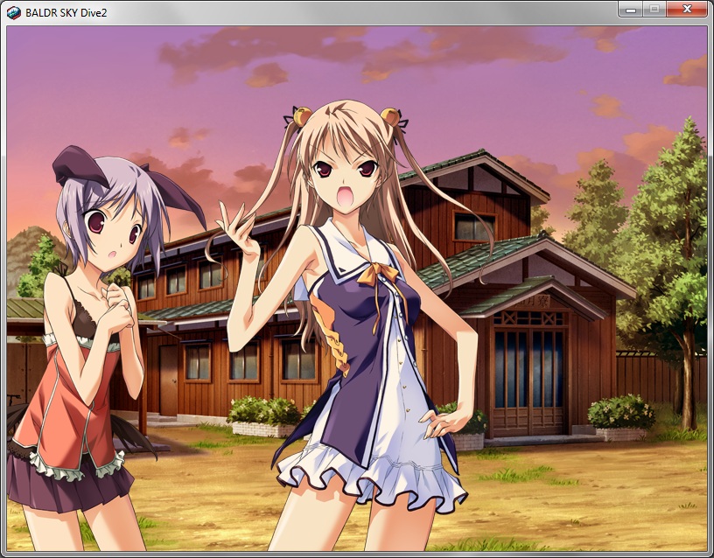Click the disabled maximize window button
This screenshot has width=714, height=558.
654,9
